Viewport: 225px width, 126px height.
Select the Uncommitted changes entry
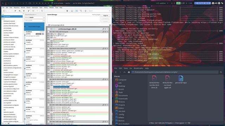tap(34, 27)
